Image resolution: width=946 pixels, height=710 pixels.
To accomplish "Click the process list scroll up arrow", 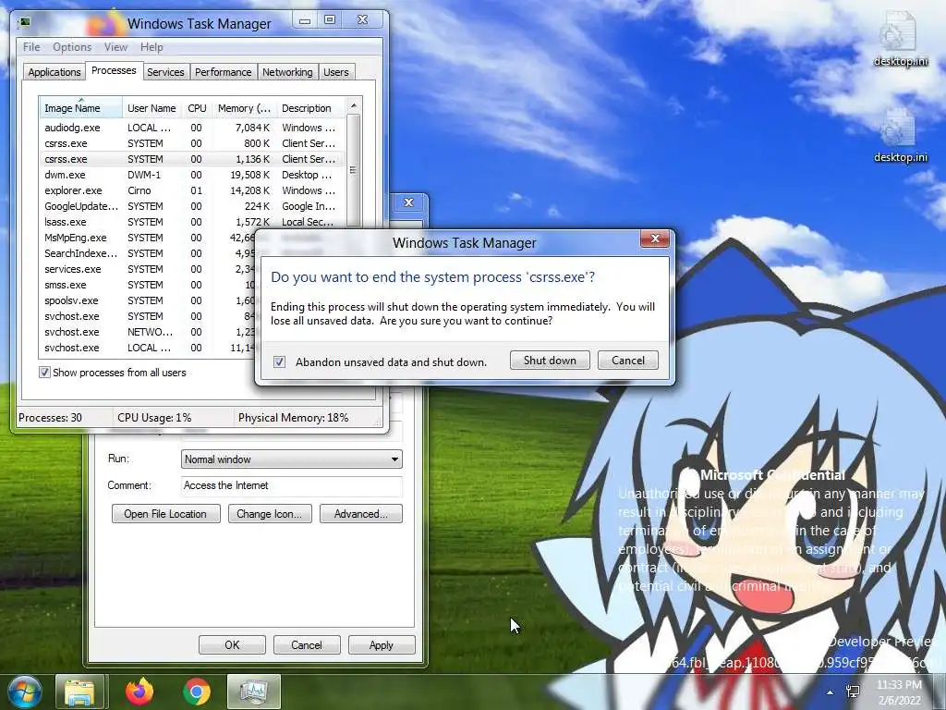I will click(x=354, y=105).
